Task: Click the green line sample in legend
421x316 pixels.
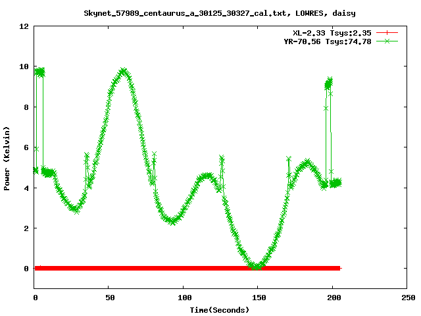Action: (x=387, y=41)
